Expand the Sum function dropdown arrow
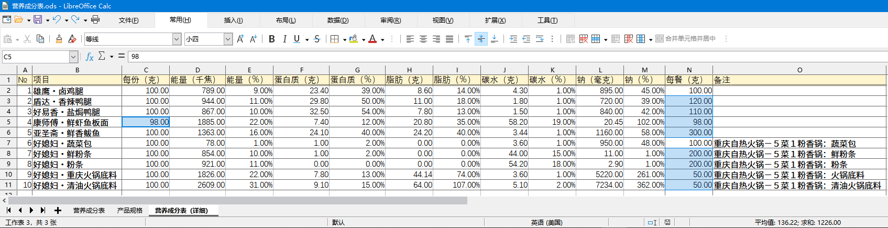 [112, 57]
